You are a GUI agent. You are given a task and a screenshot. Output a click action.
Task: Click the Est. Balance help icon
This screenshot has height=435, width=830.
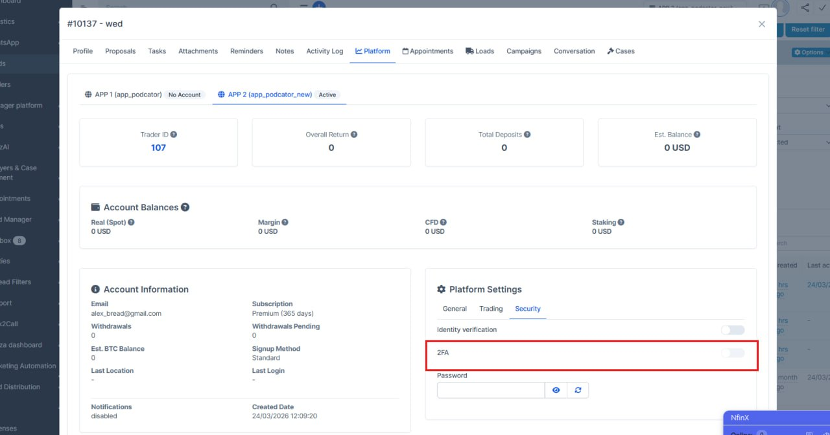pos(697,135)
